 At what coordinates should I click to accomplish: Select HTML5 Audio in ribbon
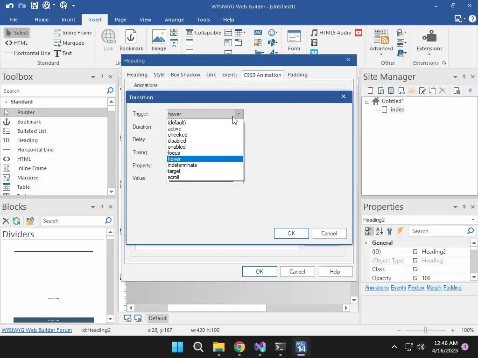tap(331, 33)
